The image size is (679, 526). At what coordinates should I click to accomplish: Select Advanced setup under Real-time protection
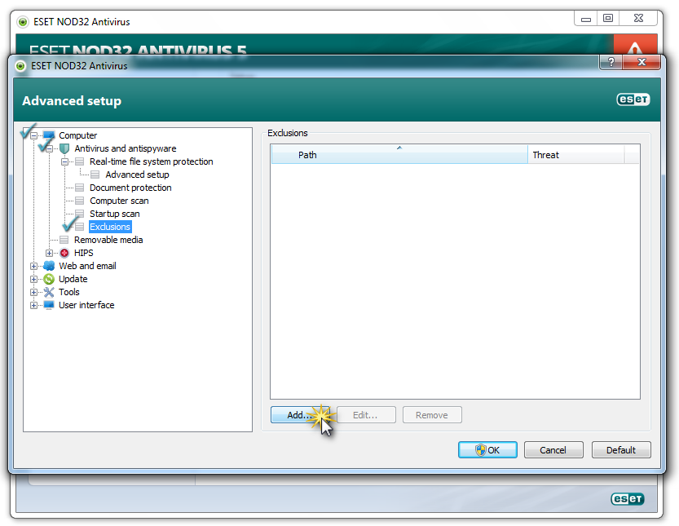point(137,175)
